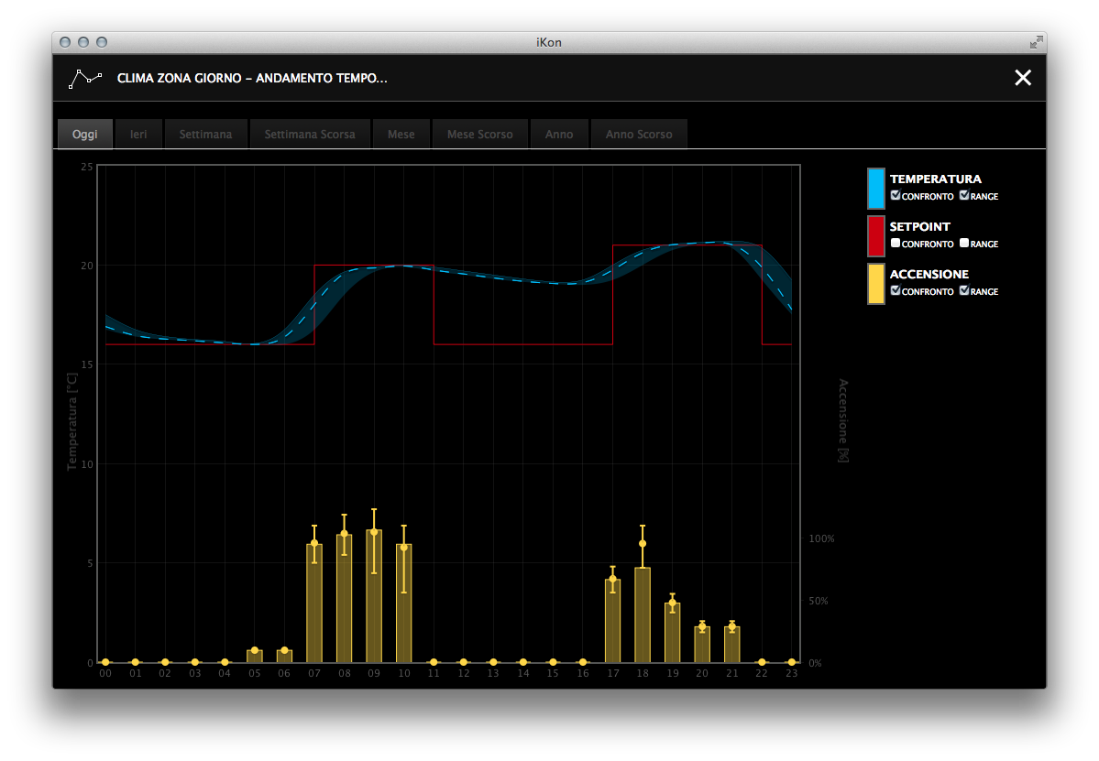Click the red Setpoint color swatch
This screenshot has width=1099, height=761.
tap(876, 236)
